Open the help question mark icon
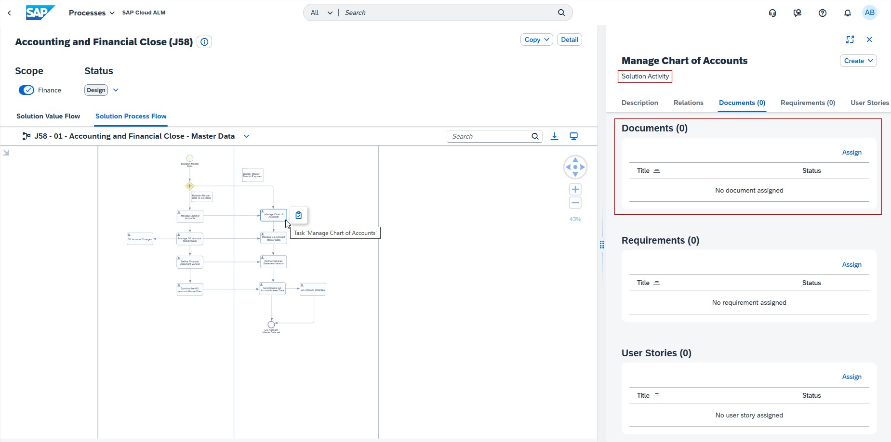891x442 pixels. pyautogui.click(x=822, y=13)
